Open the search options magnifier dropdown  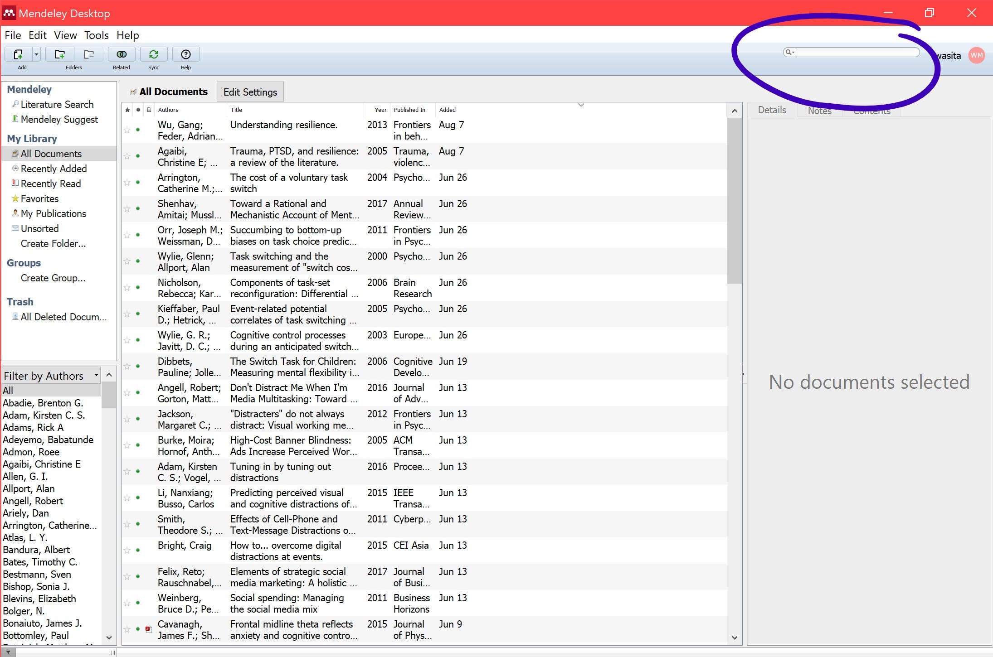[x=789, y=52]
